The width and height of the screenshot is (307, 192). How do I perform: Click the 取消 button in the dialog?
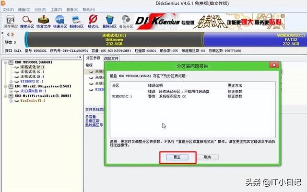207,157
